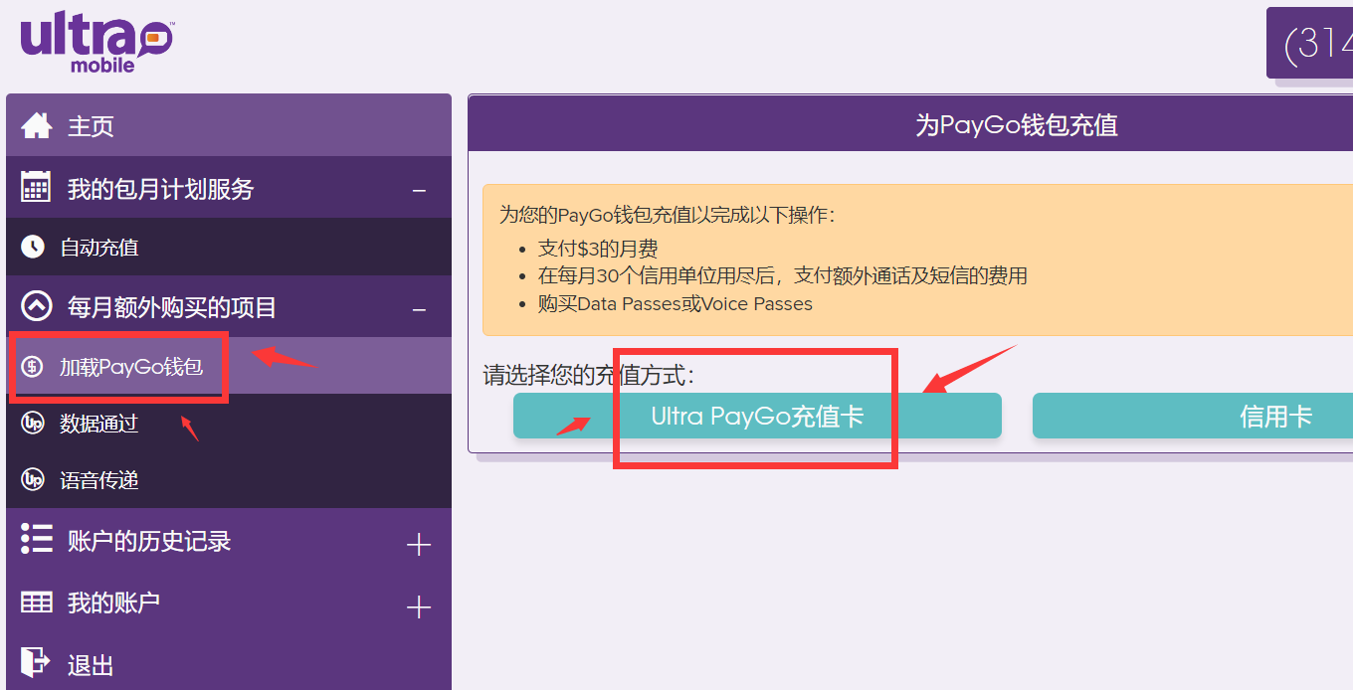Click the home icon in sidebar
This screenshot has height=690, width=1353.
(x=37, y=126)
